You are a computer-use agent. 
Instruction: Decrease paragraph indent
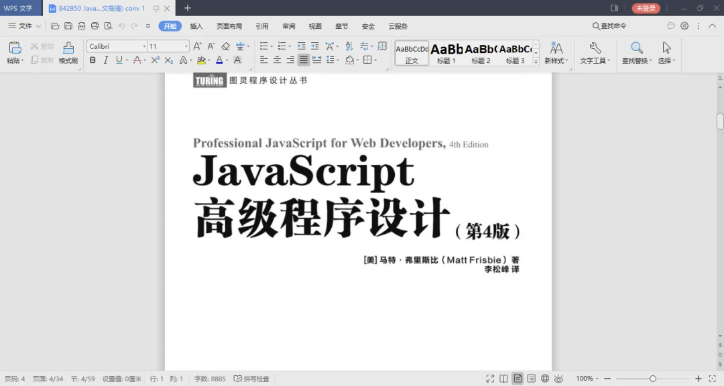click(x=302, y=46)
